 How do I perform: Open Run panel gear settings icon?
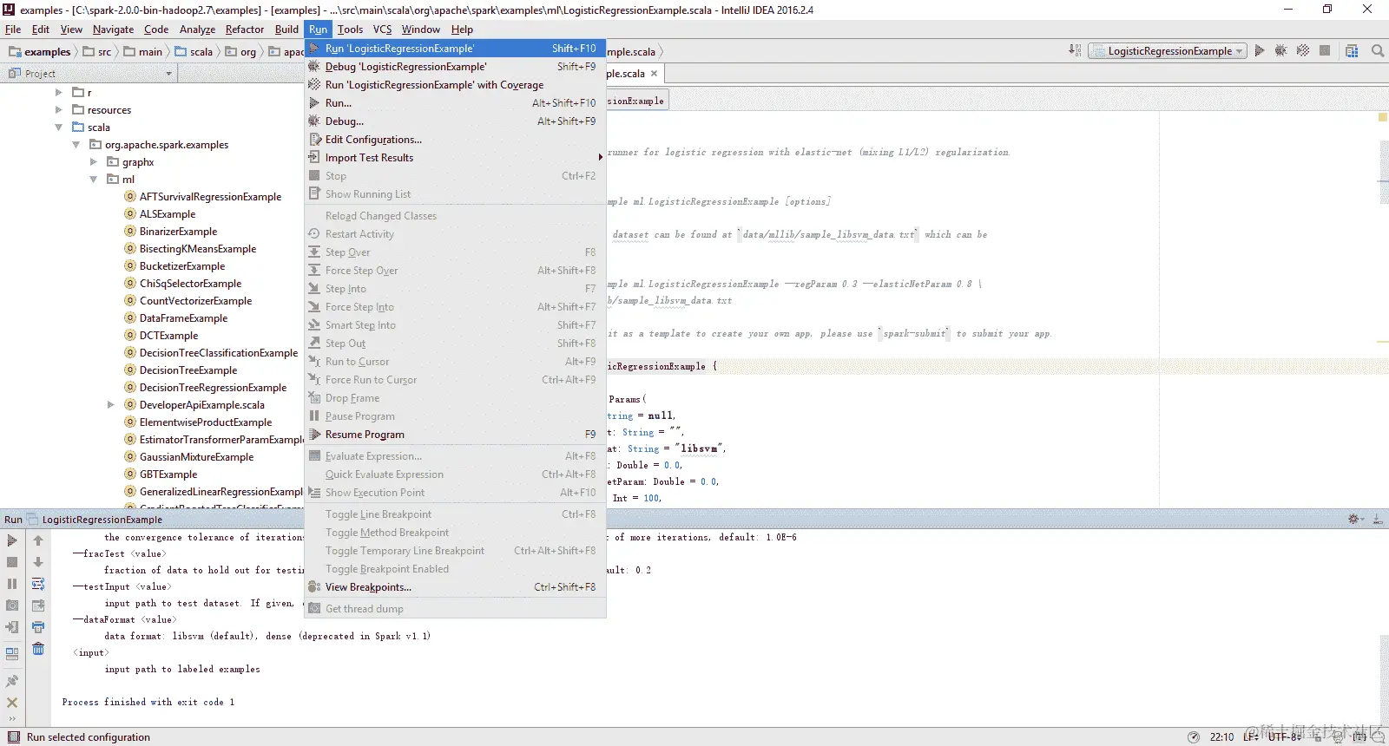pos(1354,519)
